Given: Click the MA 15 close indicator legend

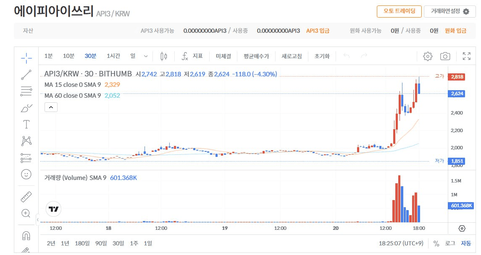Looking at the screenshot, I should [x=73, y=85].
